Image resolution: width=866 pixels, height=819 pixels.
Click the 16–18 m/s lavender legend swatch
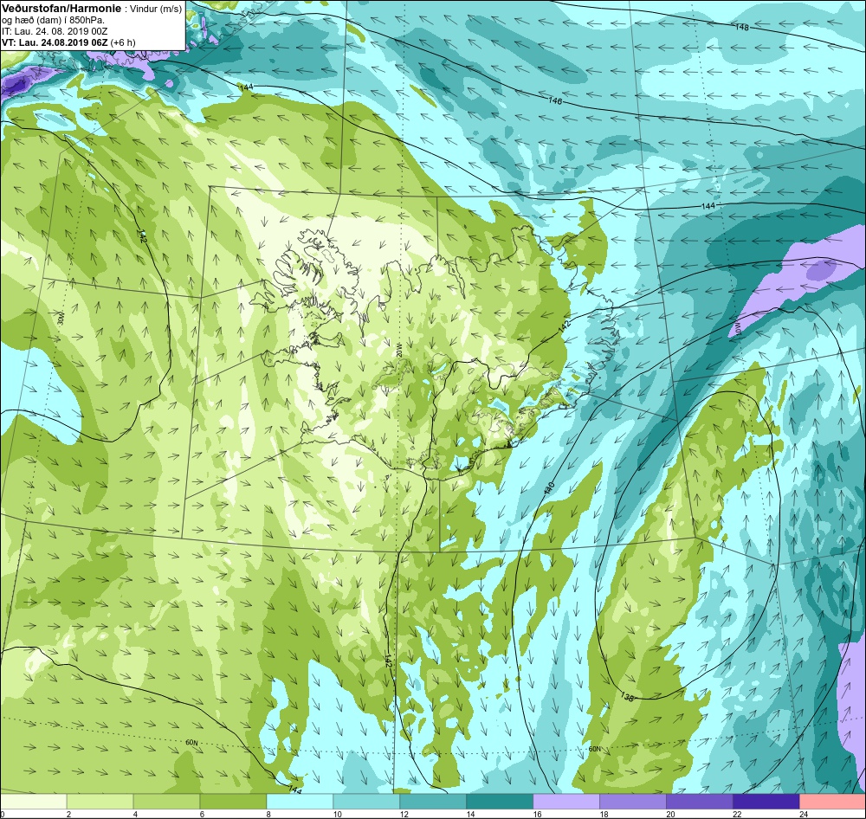click(566, 802)
